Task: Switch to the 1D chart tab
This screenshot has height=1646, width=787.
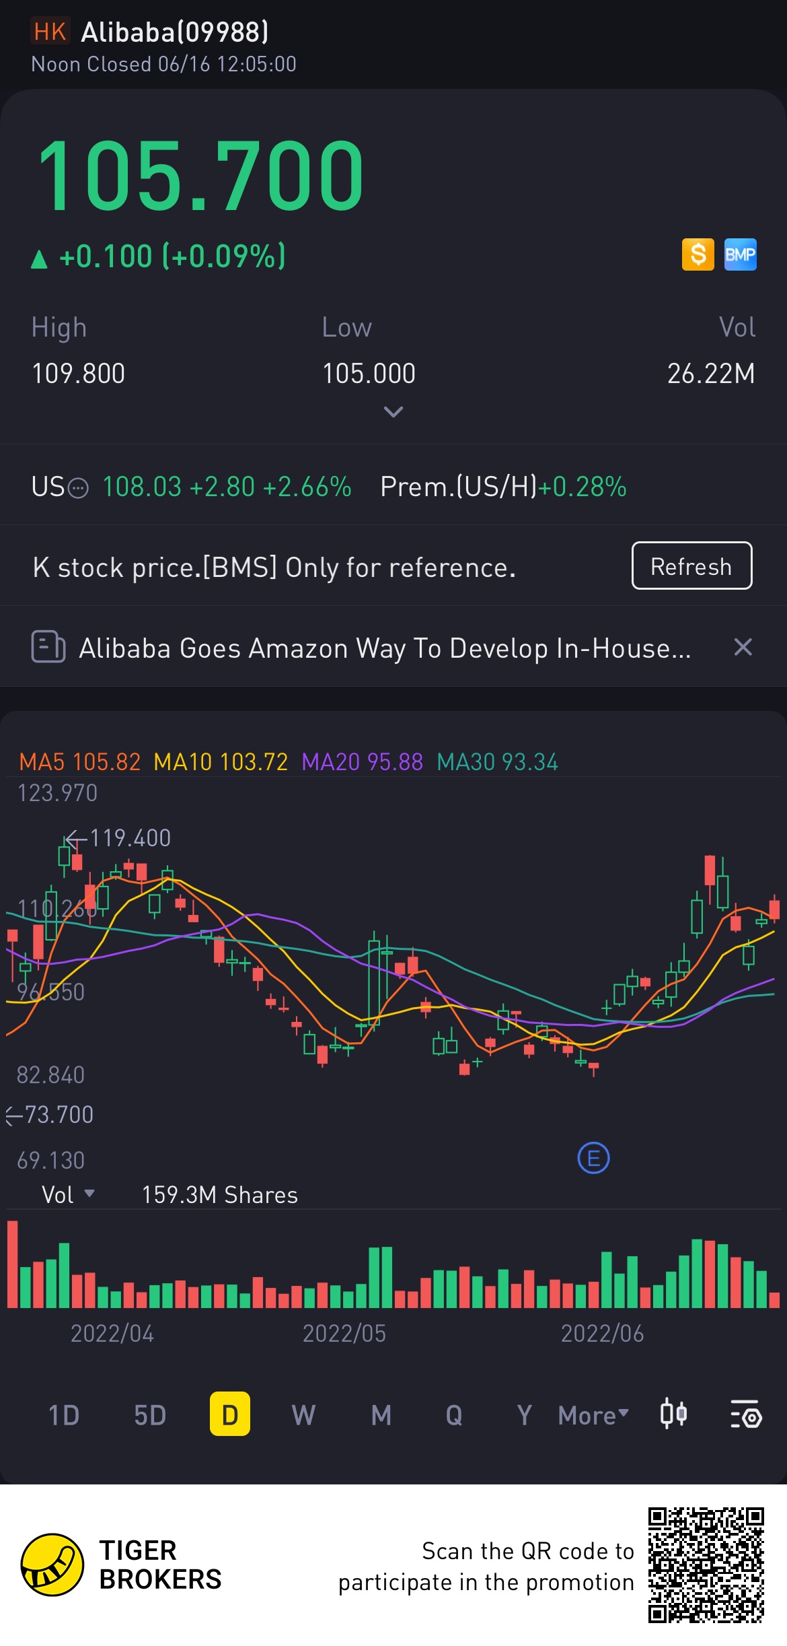Action: tap(64, 1415)
